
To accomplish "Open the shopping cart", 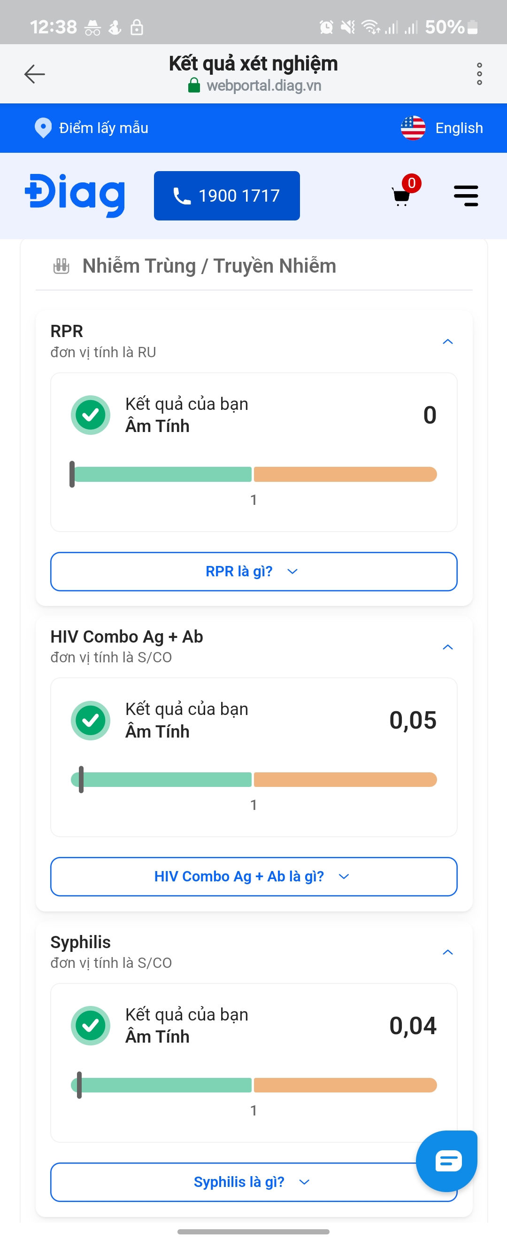I will pyautogui.click(x=401, y=196).
